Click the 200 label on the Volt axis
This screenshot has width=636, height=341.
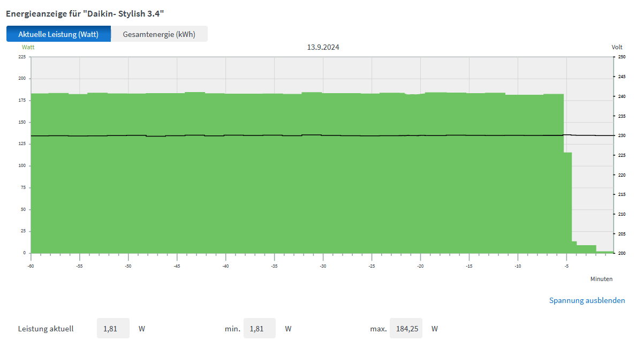622,253
